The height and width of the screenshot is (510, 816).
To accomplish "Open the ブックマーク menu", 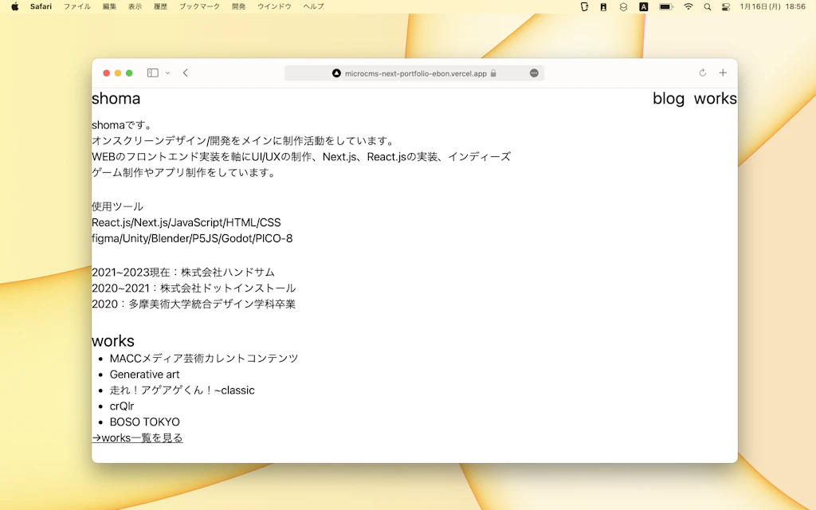I will tap(199, 6).
